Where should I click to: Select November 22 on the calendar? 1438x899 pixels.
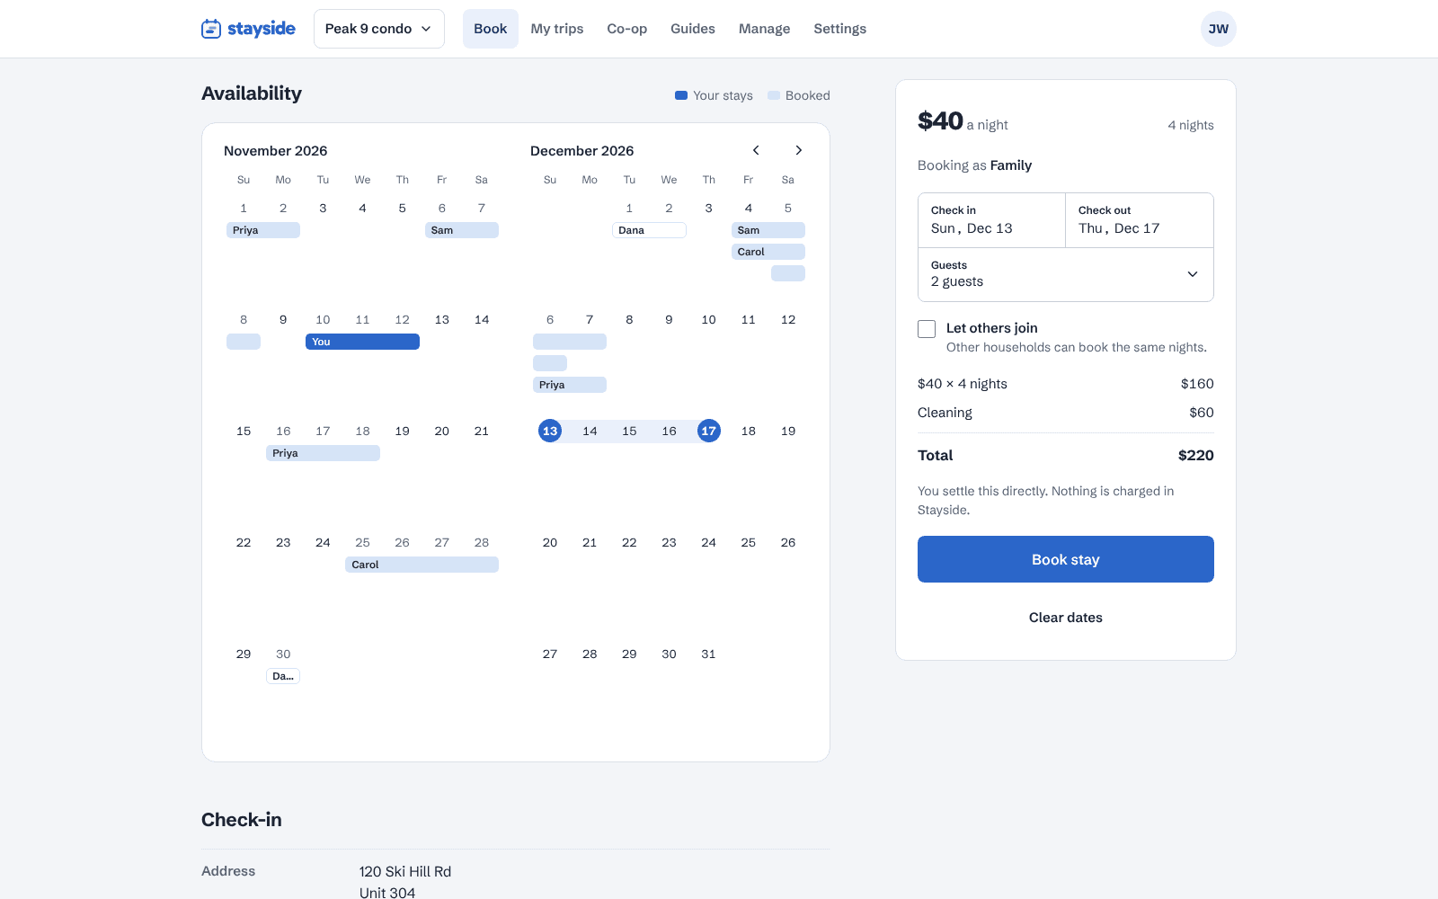click(x=244, y=543)
